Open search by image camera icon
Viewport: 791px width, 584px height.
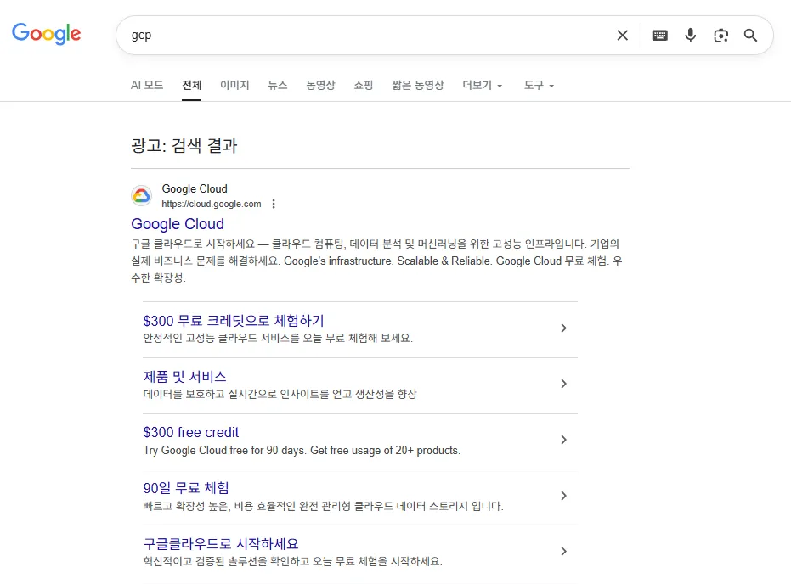click(x=720, y=36)
